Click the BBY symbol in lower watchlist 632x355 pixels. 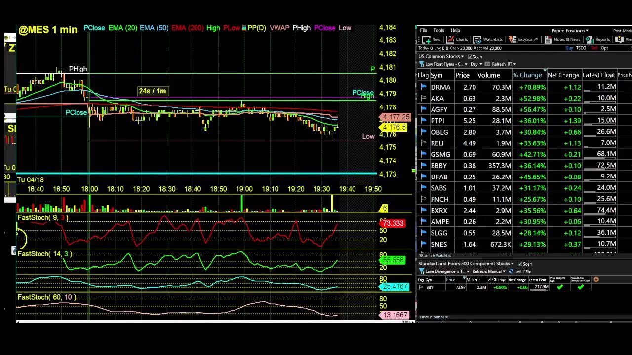pos(430,287)
